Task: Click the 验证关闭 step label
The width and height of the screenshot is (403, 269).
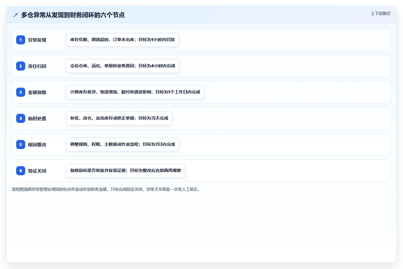Action: coord(37,171)
